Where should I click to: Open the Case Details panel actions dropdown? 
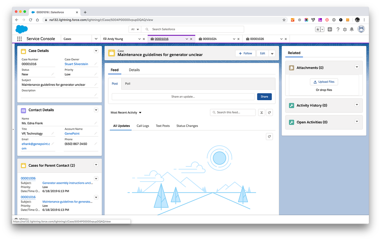(96, 51)
